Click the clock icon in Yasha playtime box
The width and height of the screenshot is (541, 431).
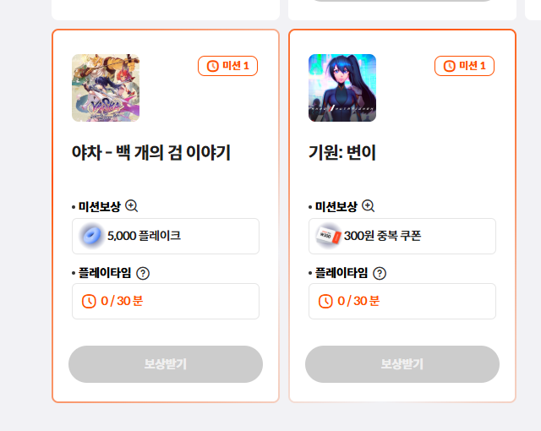tap(89, 302)
